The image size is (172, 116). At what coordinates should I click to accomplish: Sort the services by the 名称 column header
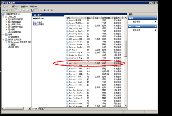[75, 18]
